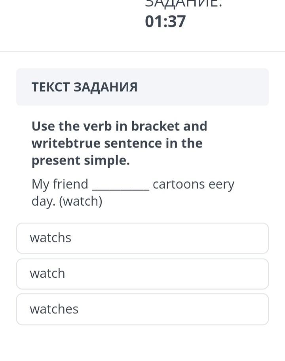Click the word 'day.' in the sentence

[43, 202]
